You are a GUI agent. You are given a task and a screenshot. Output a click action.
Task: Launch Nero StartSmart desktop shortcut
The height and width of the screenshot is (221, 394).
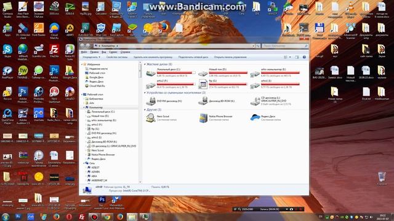(54, 95)
